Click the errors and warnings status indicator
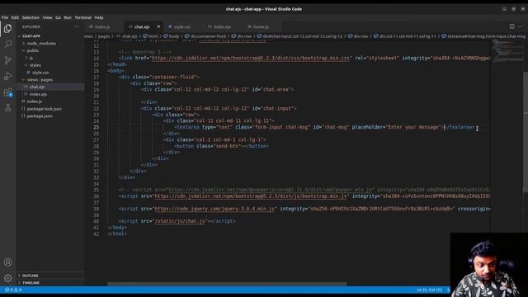Screen dimensions: 528x297 click(x=13, y=290)
